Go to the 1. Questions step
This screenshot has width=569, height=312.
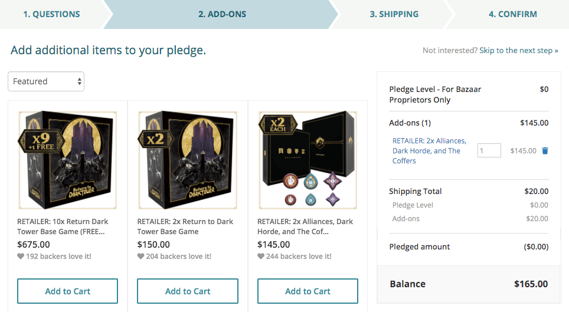coord(51,14)
